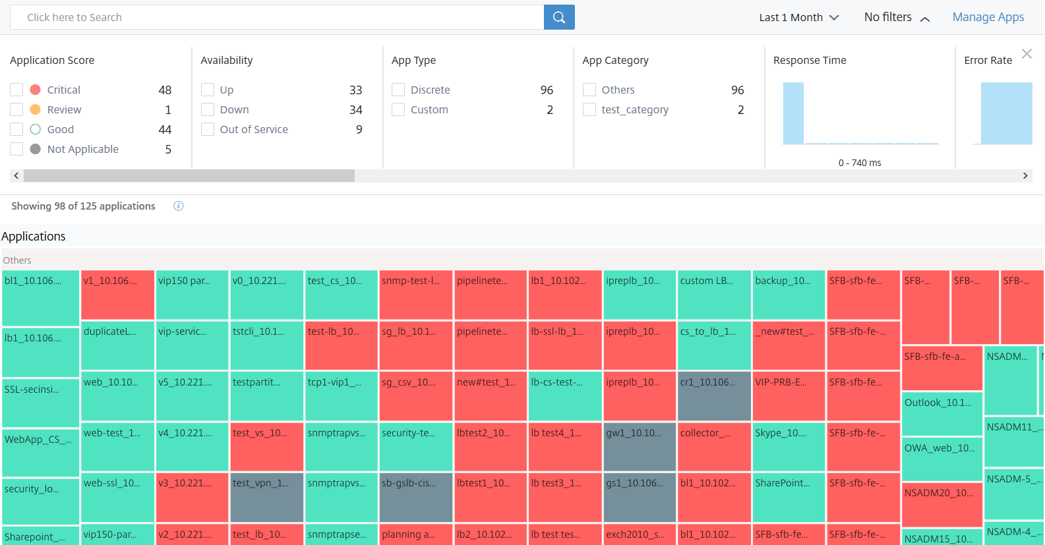Click the filter scrollbar right arrow
Screen dimensions: 1045x545
tap(1025, 176)
